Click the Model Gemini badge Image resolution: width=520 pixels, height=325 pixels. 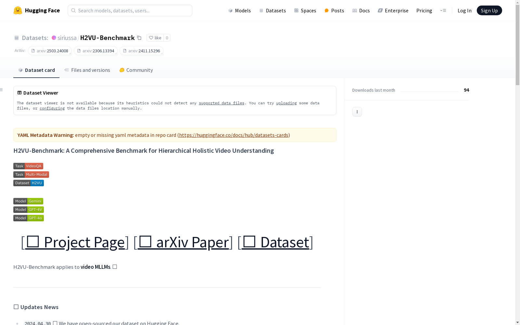28,201
